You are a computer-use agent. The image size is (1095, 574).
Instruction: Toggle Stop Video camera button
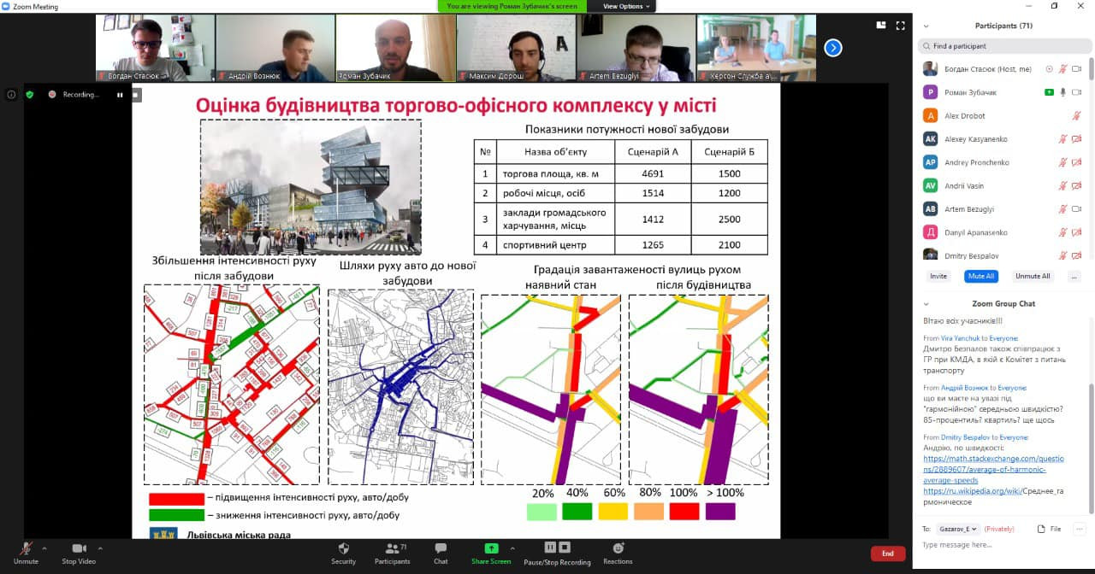(80, 548)
